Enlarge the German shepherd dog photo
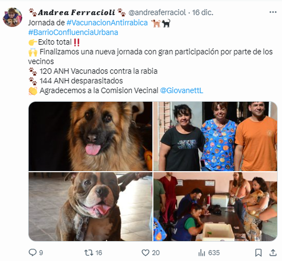Screen dimensions: 282x261 (90, 136)
